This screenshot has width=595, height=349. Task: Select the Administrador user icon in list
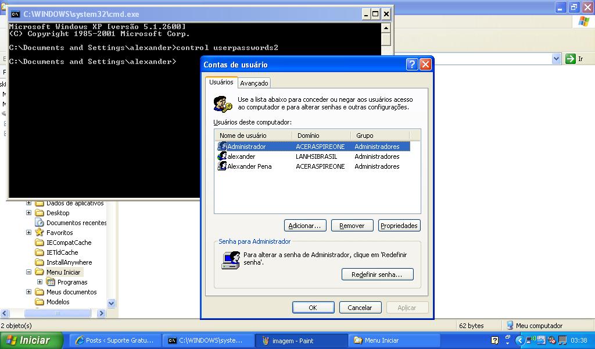221,147
